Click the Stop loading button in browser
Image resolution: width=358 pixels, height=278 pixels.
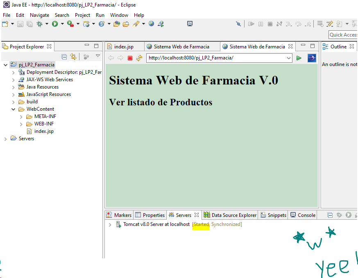[130, 58]
